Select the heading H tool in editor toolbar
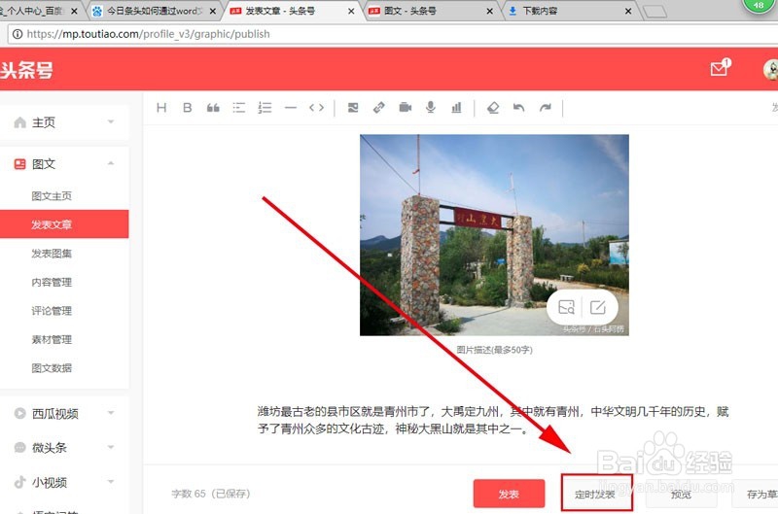Screen dimensions: 778x514 (x=161, y=108)
